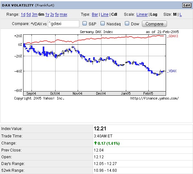Image resolution: width=193 pixels, height=174 pixels.
Task: Tick the Nasdaq comparison checkbox
Action: click(103, 23)
